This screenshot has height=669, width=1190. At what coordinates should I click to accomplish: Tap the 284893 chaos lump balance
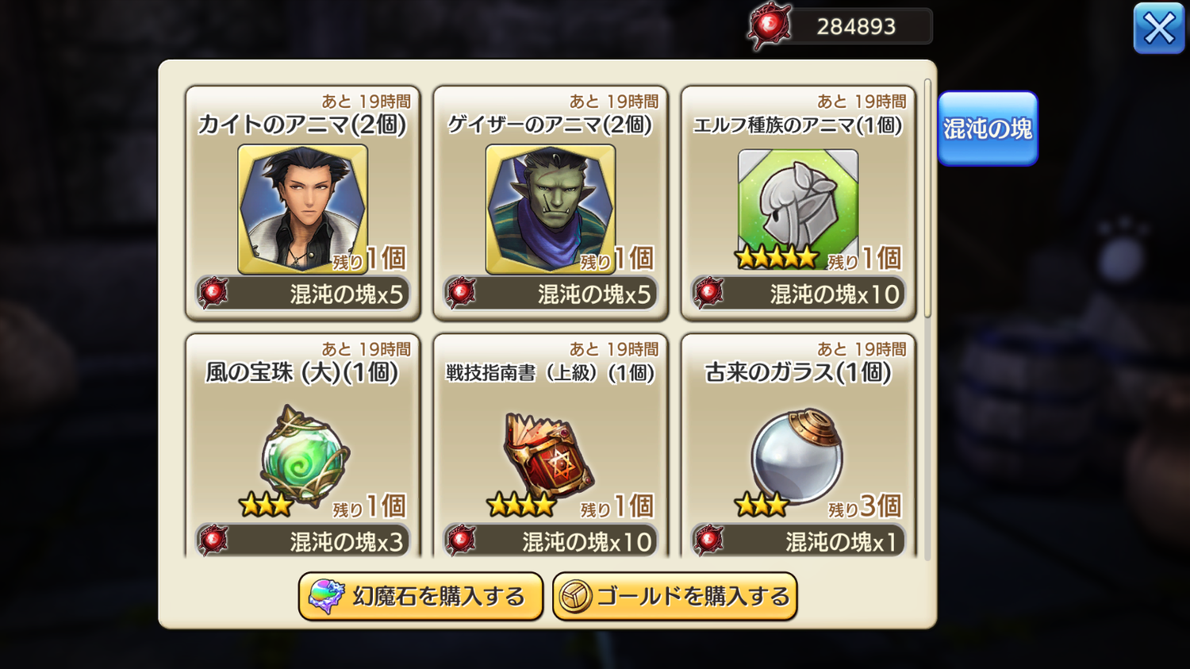(x=856, y=26)
